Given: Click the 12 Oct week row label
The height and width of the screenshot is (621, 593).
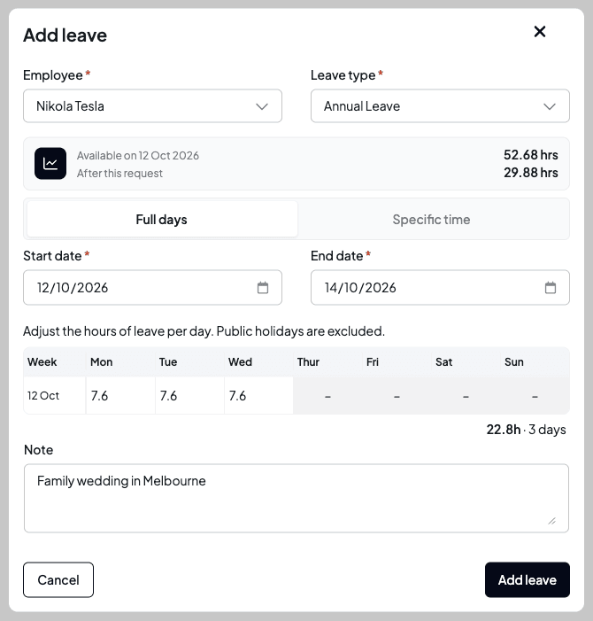Looking at the screenshot, I should tap(43, 396).
